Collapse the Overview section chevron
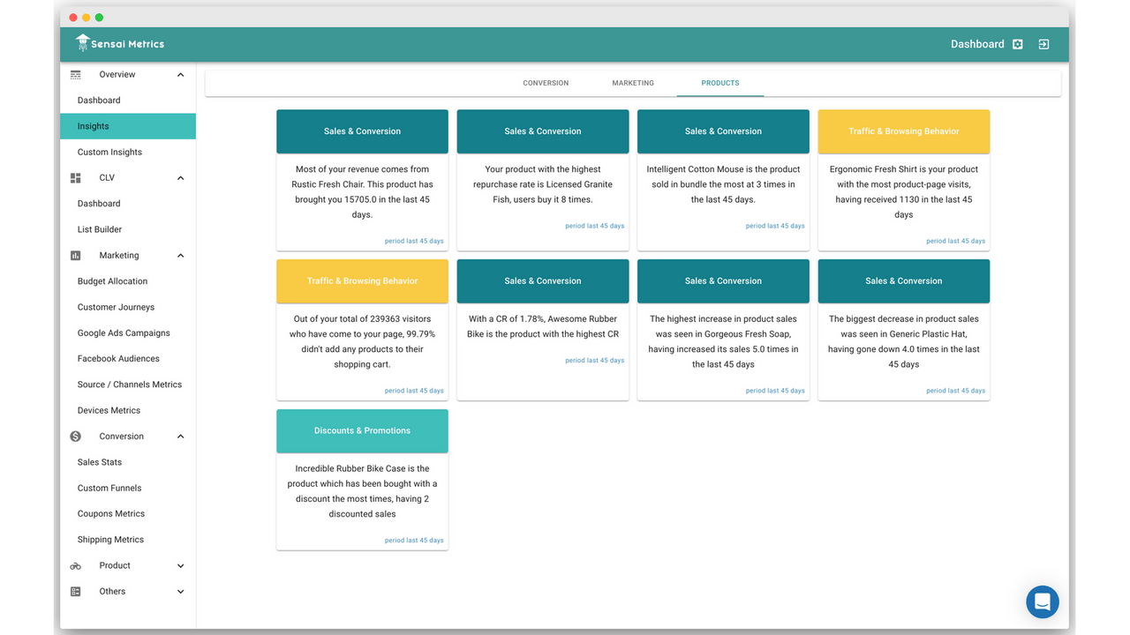The image size is (1130, 635). [x=181, y=74]
